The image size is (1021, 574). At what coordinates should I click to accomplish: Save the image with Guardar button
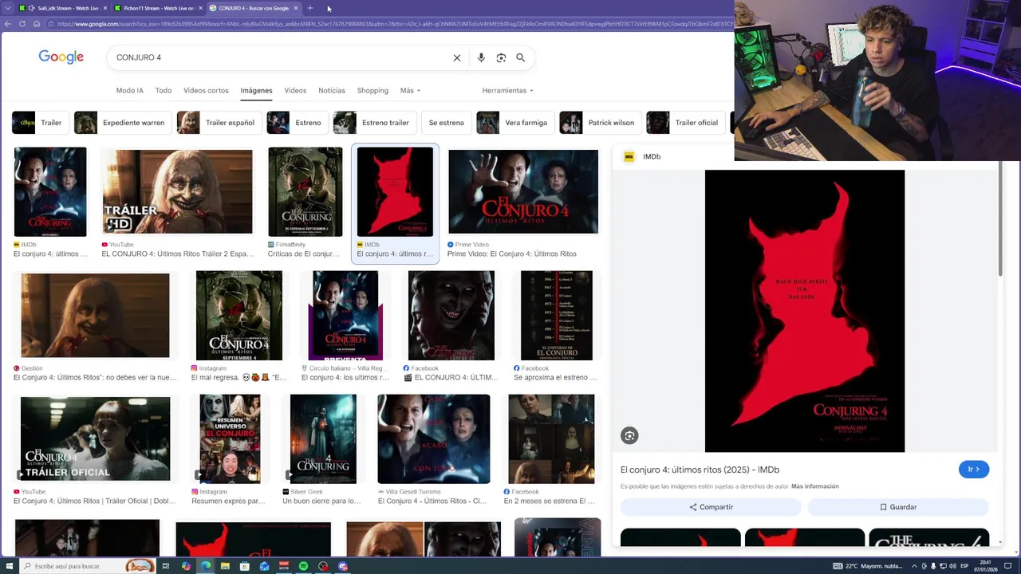pos(898,507)
